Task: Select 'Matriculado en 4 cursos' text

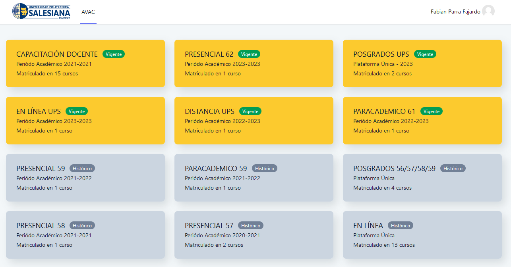Action: tap(382, 188)
